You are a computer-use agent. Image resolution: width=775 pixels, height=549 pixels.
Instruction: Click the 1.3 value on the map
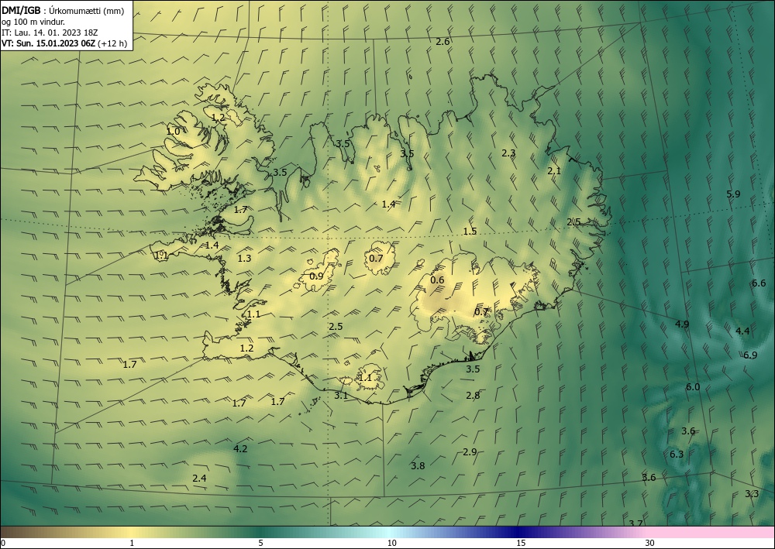[x=244, y=258]
